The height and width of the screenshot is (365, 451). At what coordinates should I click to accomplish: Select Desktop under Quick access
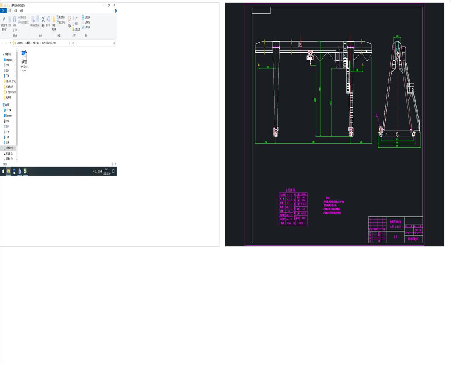pos(9,60)
